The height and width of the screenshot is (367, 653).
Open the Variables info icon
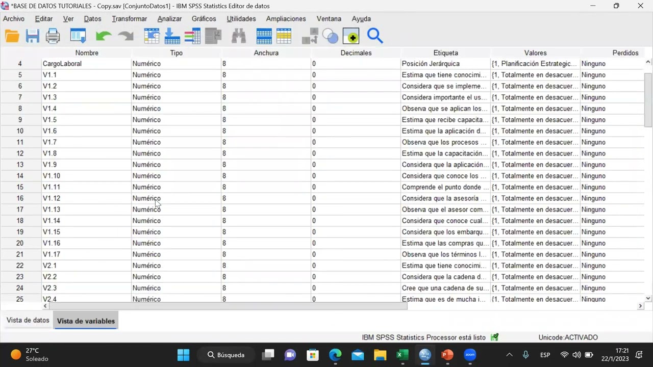[192, 36]
